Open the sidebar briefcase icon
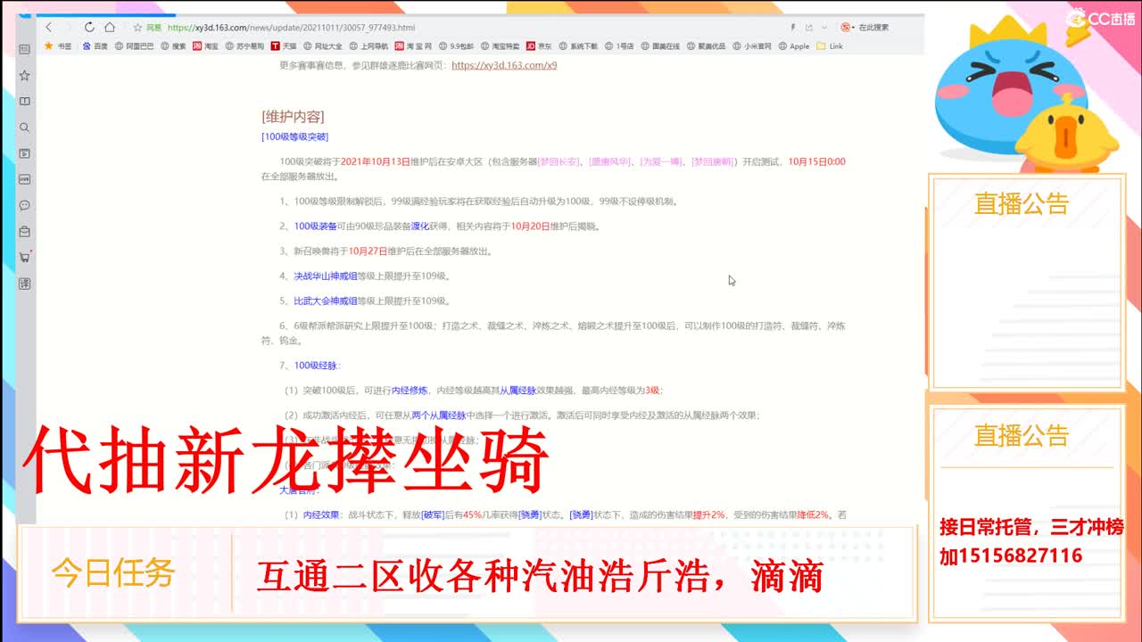This screenshot has width=1142, height=642. 25,232
